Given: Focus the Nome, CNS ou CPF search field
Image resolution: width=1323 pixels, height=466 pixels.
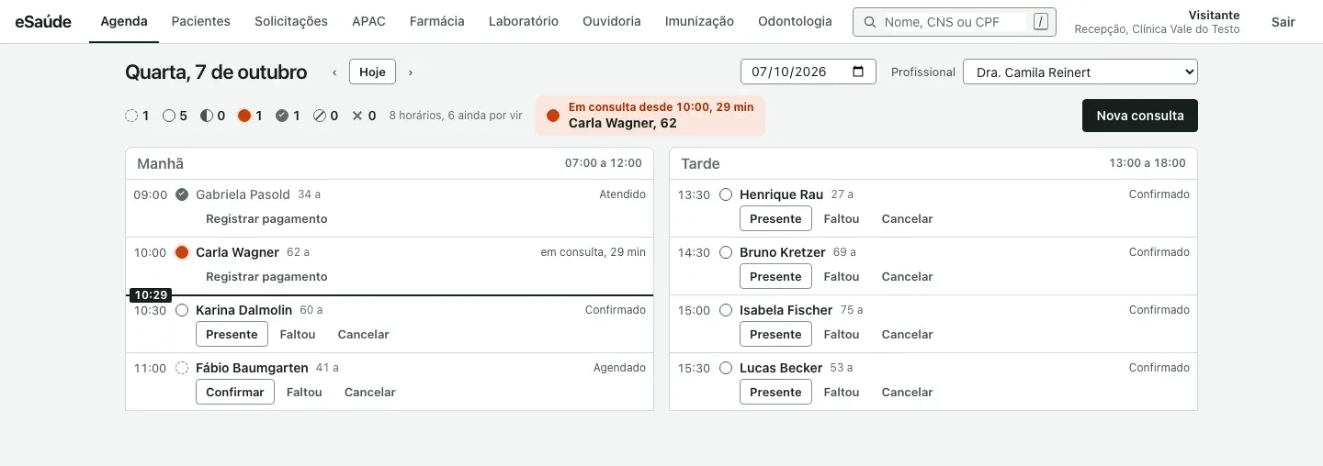Looking at the screenshot, I should point(955,22).
